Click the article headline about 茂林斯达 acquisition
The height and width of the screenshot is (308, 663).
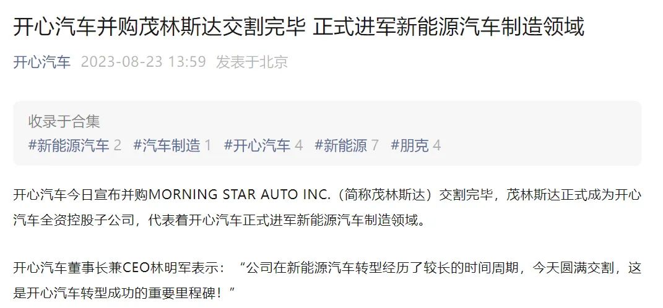[298, 27]
